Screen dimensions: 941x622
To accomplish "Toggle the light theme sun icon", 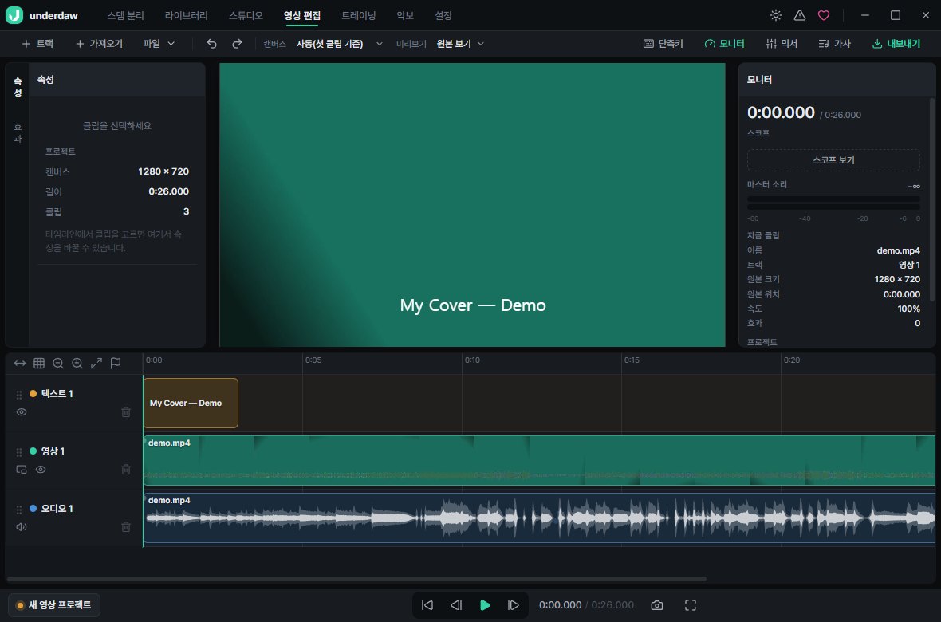I will point(776,16).
